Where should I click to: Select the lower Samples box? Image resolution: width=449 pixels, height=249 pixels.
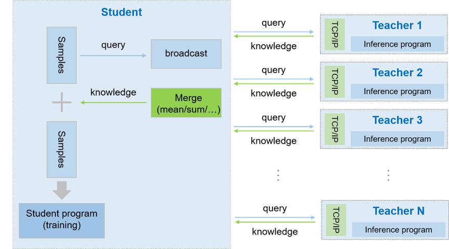click(62, 149)
